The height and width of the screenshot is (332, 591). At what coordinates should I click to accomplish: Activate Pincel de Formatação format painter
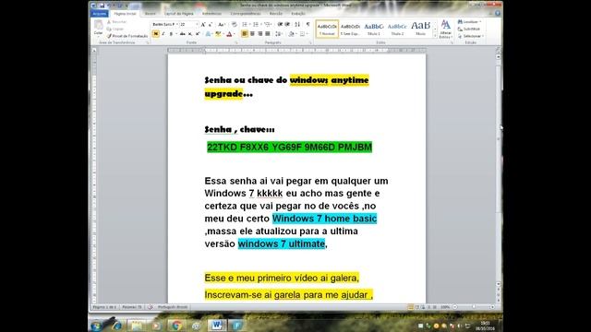click(x=127, y=36)
